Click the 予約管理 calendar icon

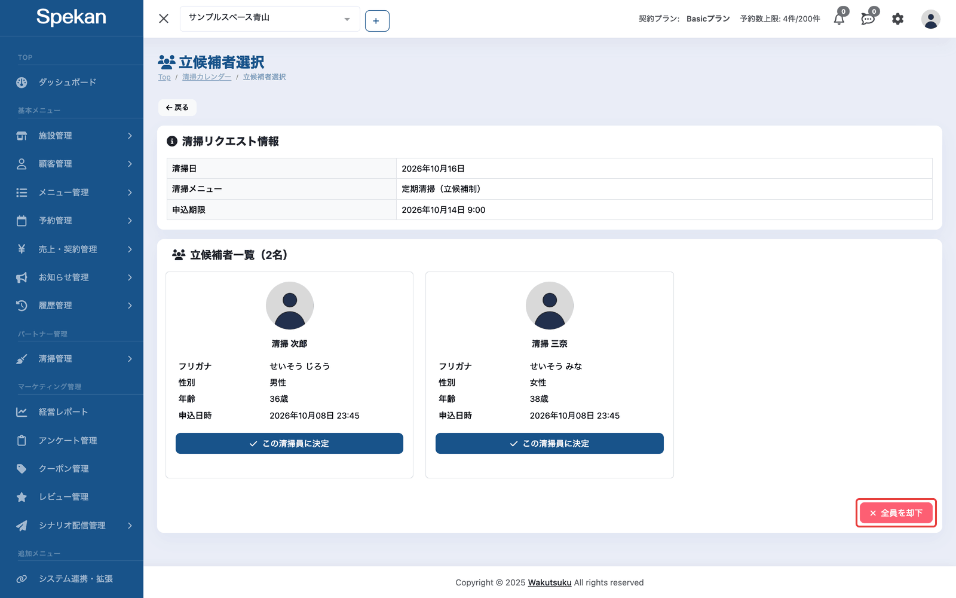pos(22,221)
